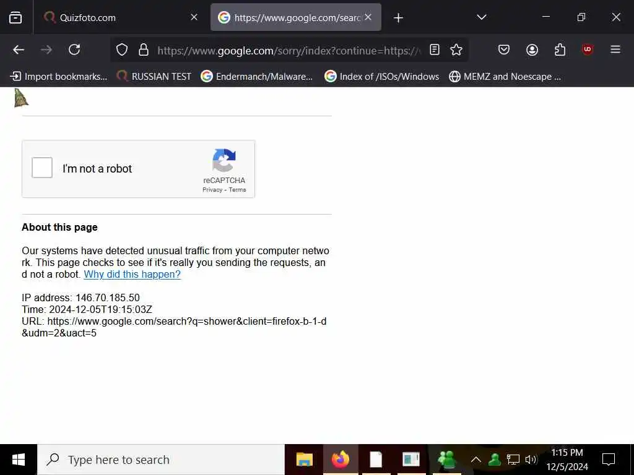Image resolution: width=634 pixels, height=475 pixels.
Task: Open the network status tray icon
Action: [x=513, y=460]
